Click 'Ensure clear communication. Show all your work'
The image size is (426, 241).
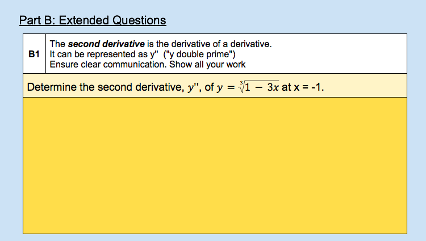[148, 65]
